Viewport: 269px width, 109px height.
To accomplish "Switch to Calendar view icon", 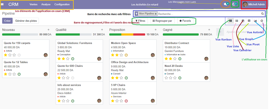I will click(x=243, y=21).
